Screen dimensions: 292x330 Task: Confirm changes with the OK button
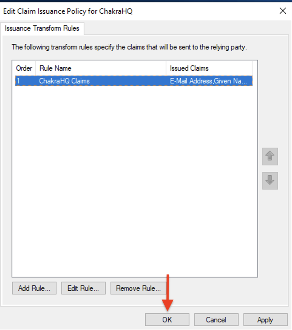[x=167, y=320]
